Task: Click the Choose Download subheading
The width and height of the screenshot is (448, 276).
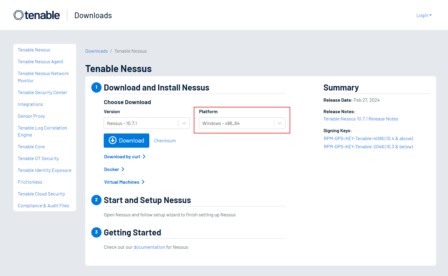Action: point(127,102)
